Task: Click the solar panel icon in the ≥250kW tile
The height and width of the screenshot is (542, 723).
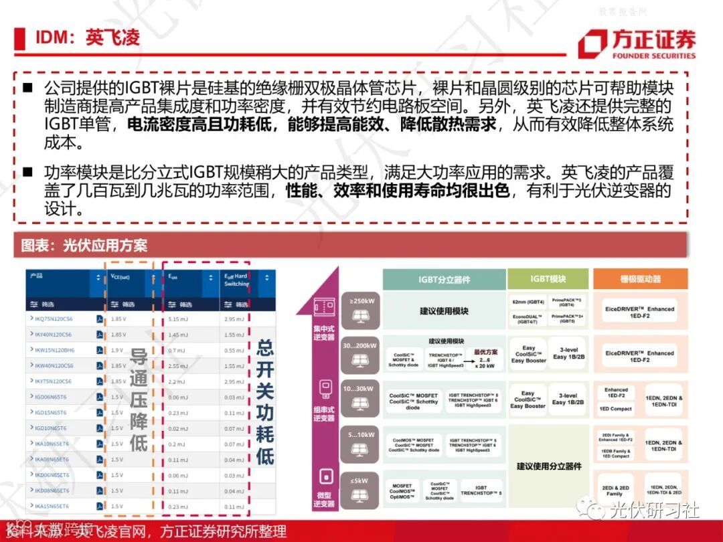Action: pos(359,316)
